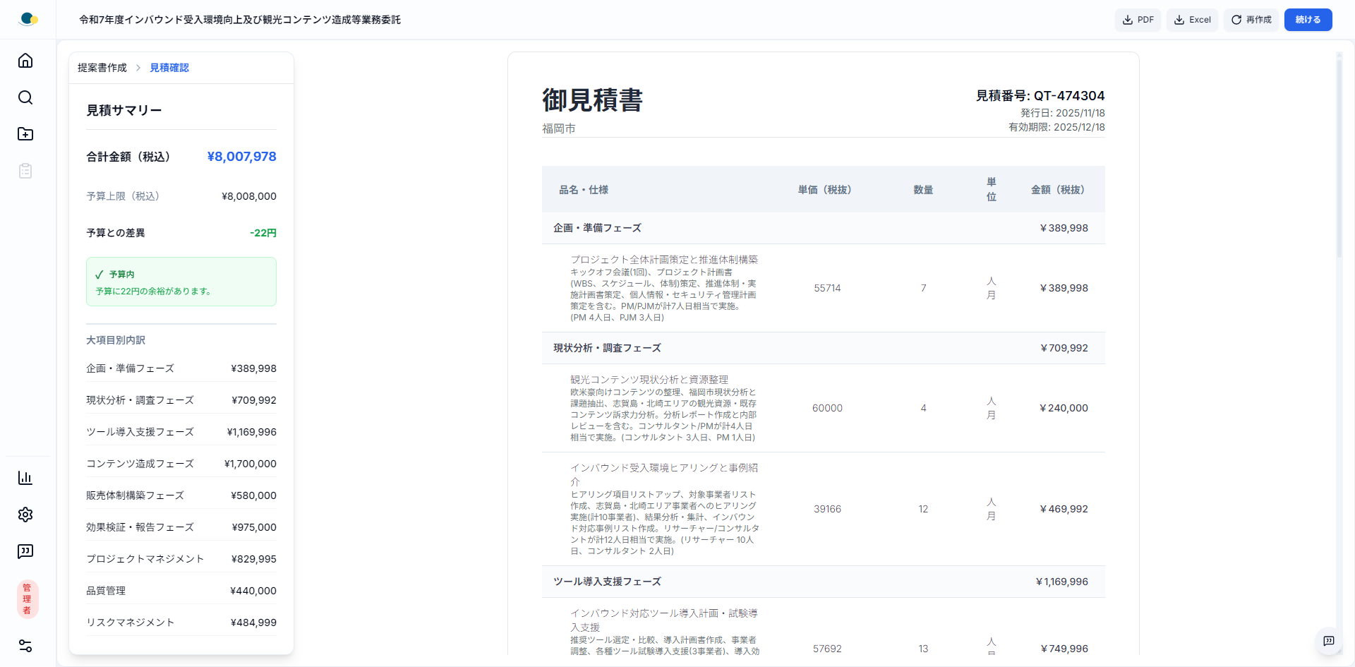Viewport: 1355px width, 667px height.
Task: Navigate back via the 提案書作成 breadcrumb
Action: click(101, 68)
